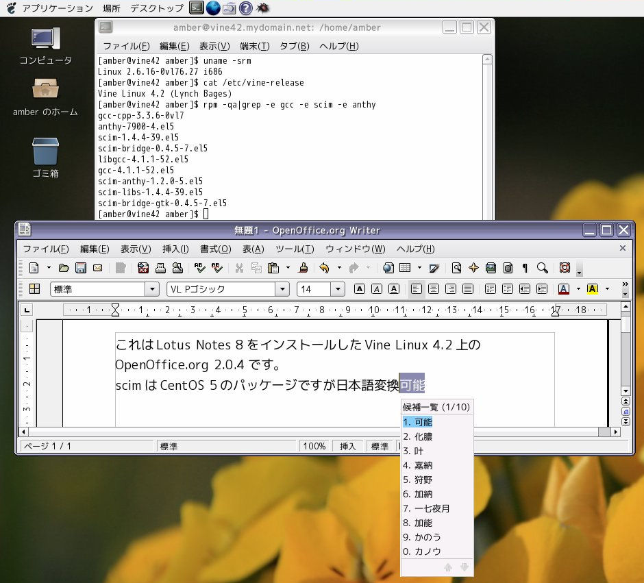Open the Gallery
The width and height of the screenshot is (644, 583).
click(x=491, y=268)
